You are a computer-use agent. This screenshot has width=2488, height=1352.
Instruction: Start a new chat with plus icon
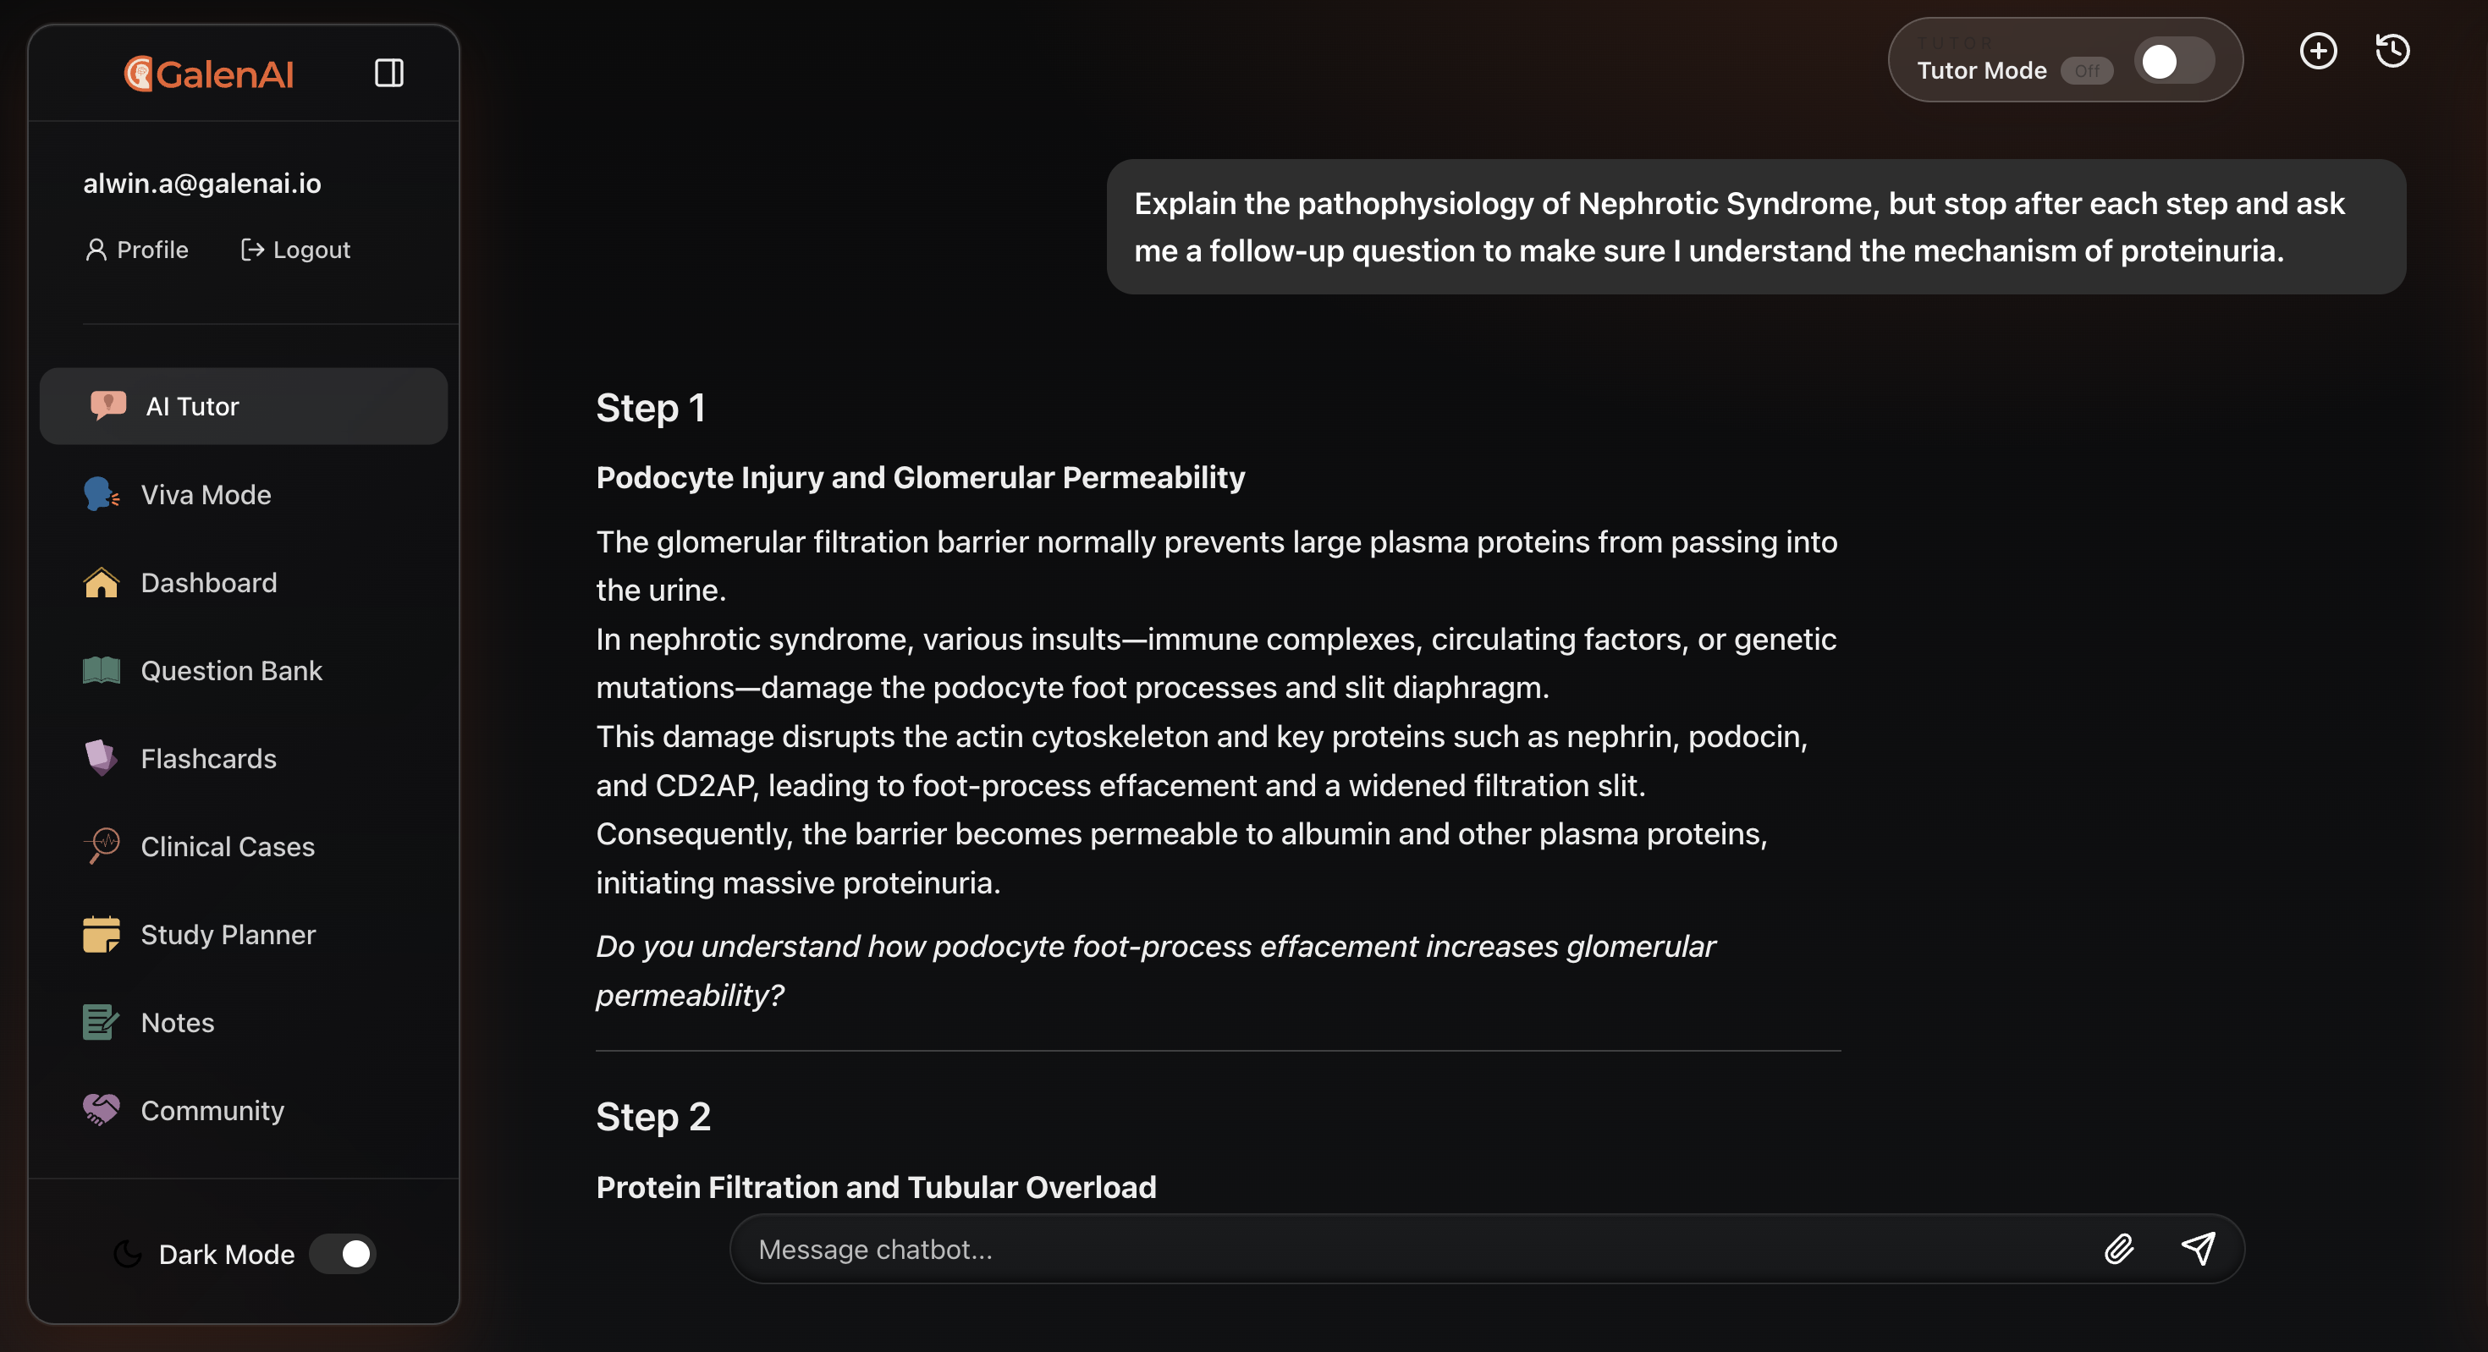2317,51
